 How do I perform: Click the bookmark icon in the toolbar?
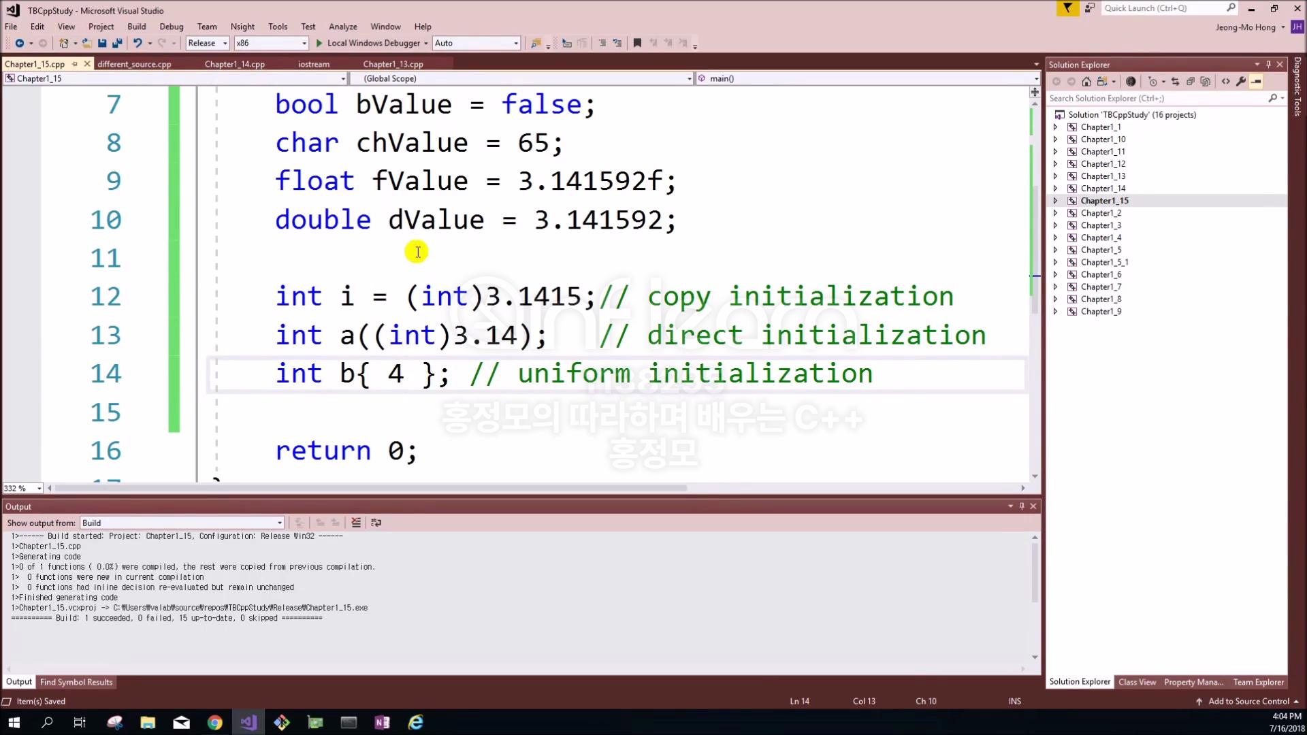[637, 43]
